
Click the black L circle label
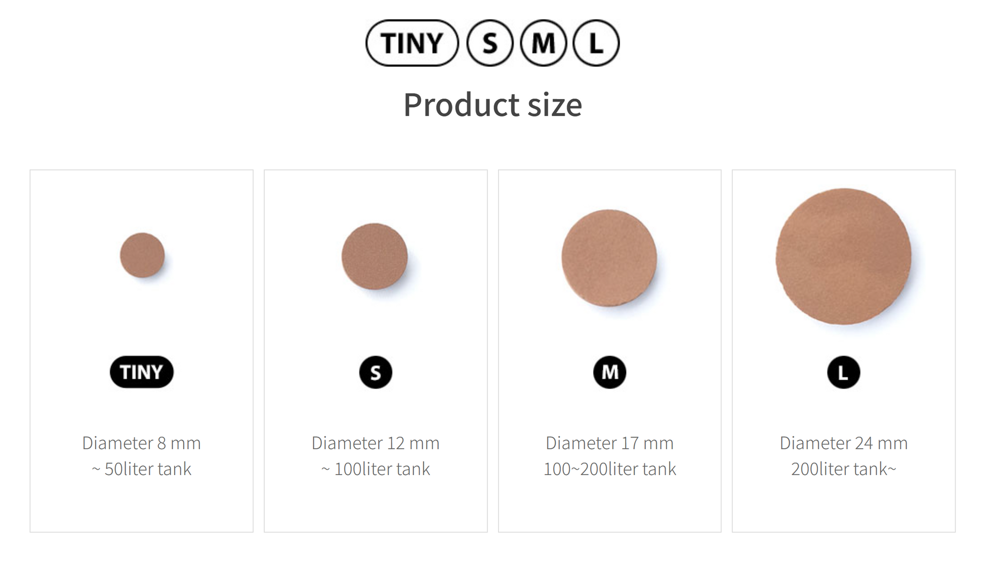[x=843, y=372]
